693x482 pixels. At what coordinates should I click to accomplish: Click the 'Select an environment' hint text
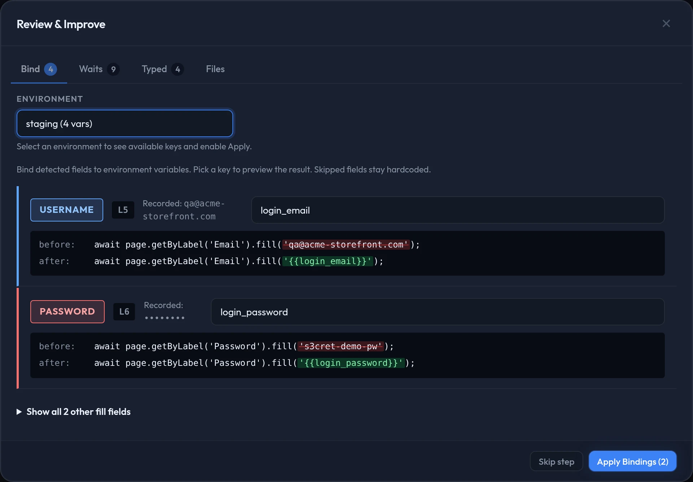(x=134, y=146)
